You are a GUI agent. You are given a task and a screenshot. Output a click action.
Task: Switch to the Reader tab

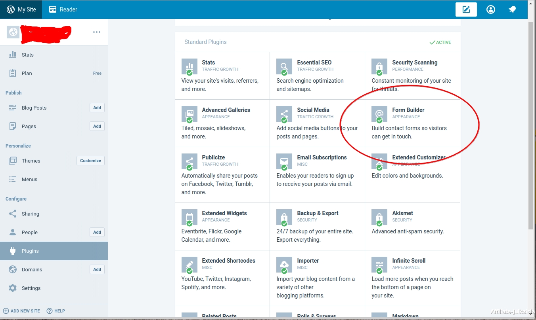tap(63, 9)
